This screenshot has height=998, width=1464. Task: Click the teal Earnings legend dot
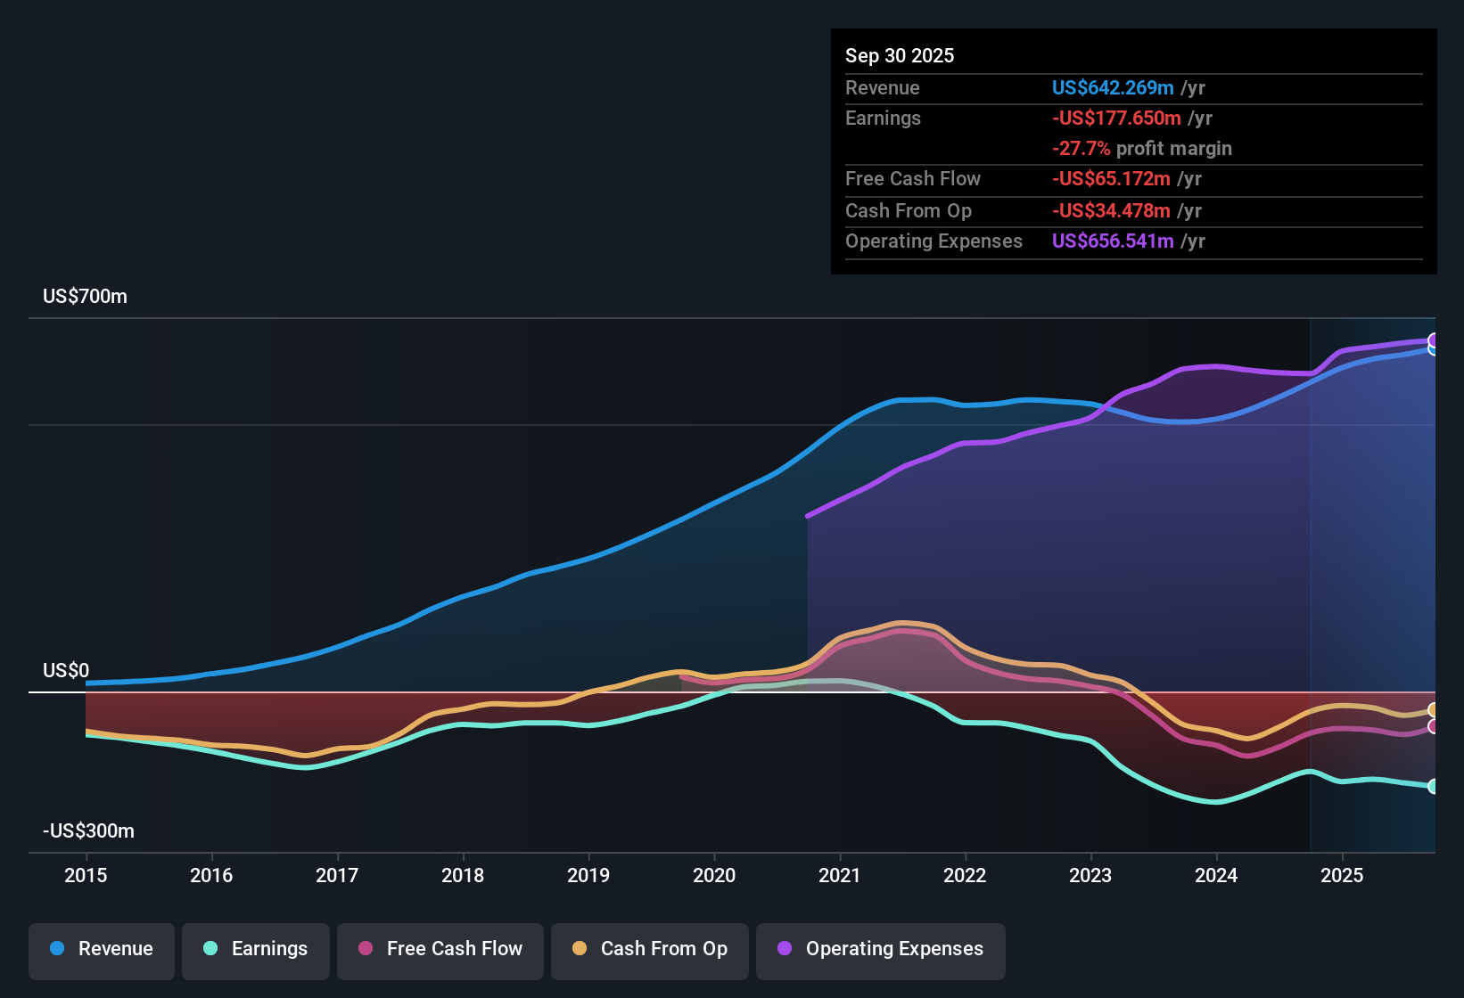tap(210, 949)
